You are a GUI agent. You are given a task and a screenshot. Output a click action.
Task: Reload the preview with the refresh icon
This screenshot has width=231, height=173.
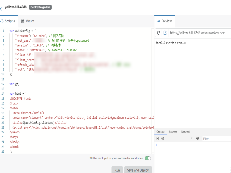click(158, 33)
